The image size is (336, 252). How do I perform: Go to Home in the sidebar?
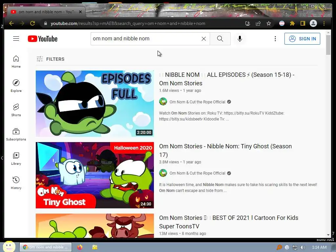tap(16, 62)
